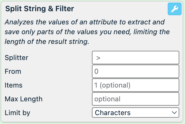The width and height of the screenshot is (185, 124).
Task: Expand options using the dropdown chevron arrow
Action: (x=174, y=113)
